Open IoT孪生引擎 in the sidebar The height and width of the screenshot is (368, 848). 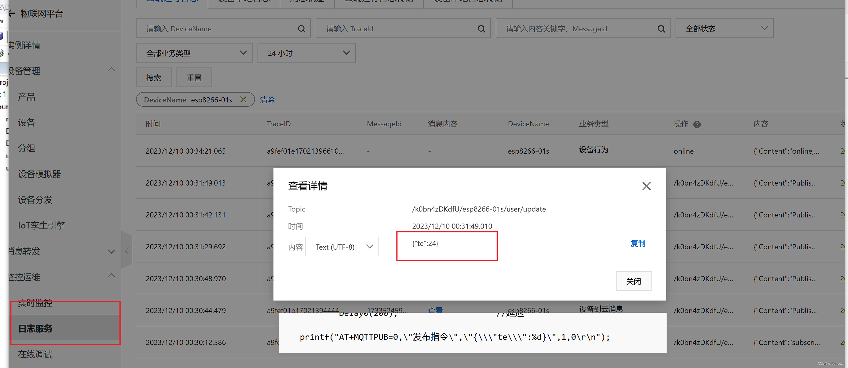41,225
